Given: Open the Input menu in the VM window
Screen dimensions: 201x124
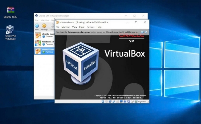Looking at the screenshot, I should point(82,27).
